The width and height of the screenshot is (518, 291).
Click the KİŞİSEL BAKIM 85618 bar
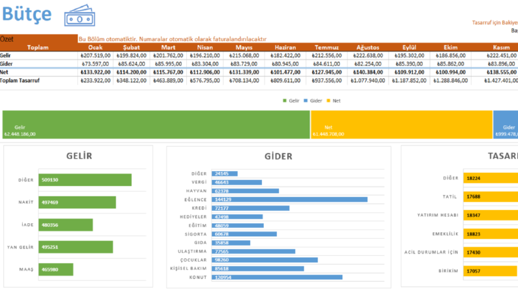click(258, 269)
